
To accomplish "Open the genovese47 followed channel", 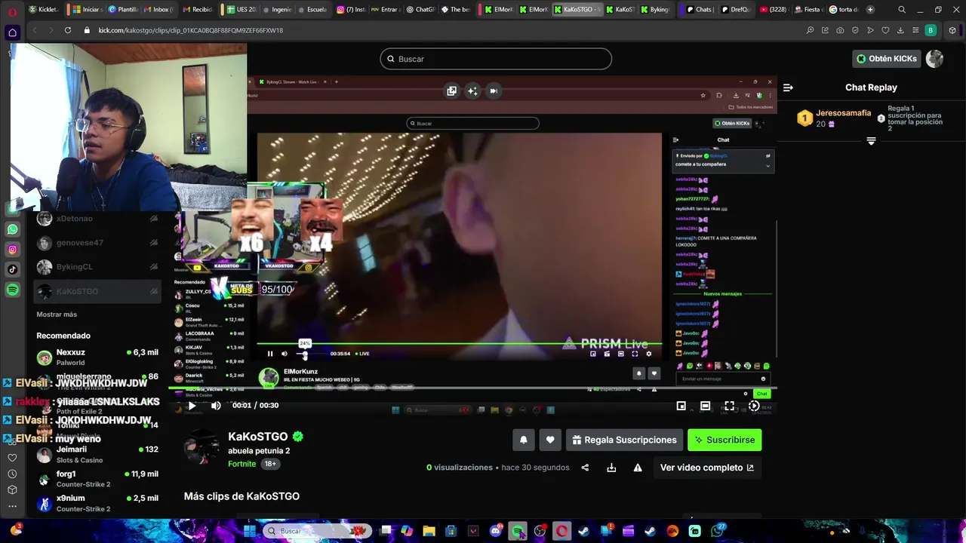I will tap(97, 243).
